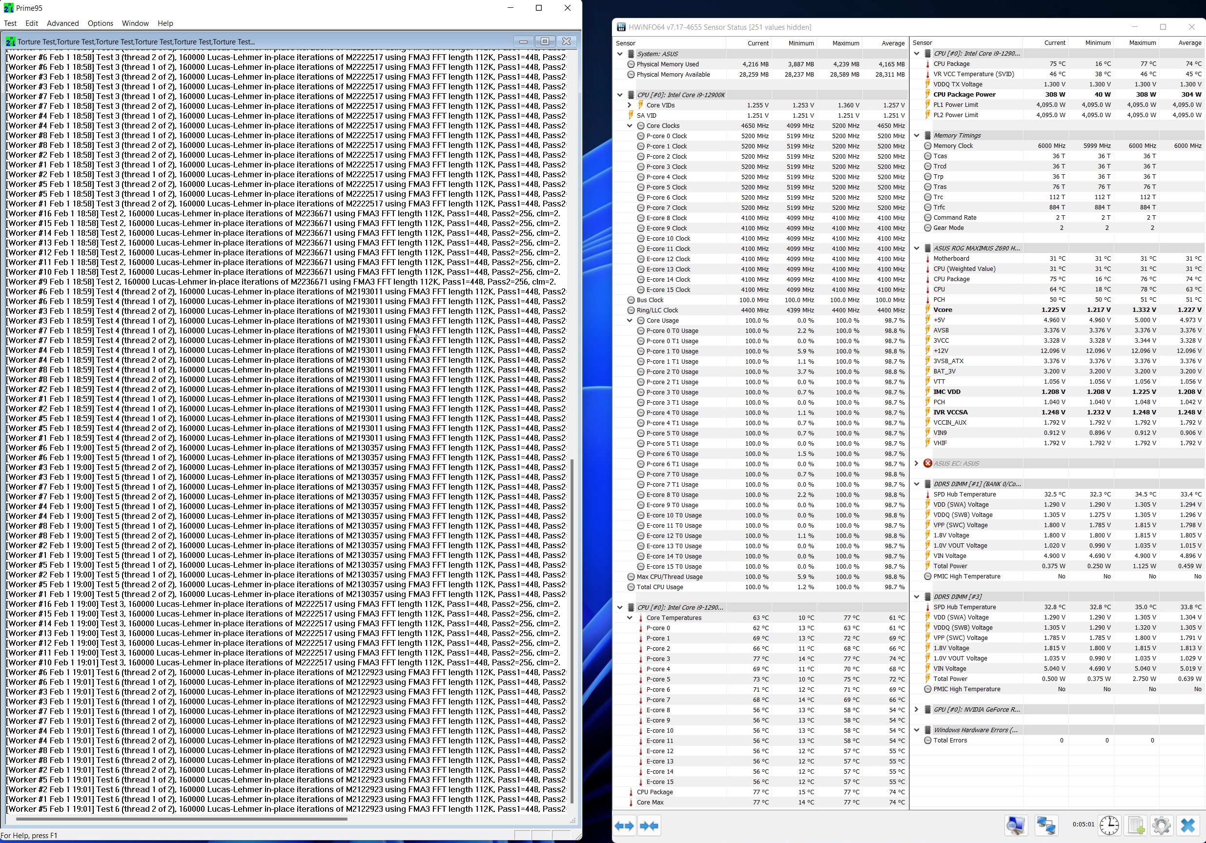Click the horizontal scrollbar of the Torture Test window
This screenshot has height=843, width=1206.
(x=181, y=819)
